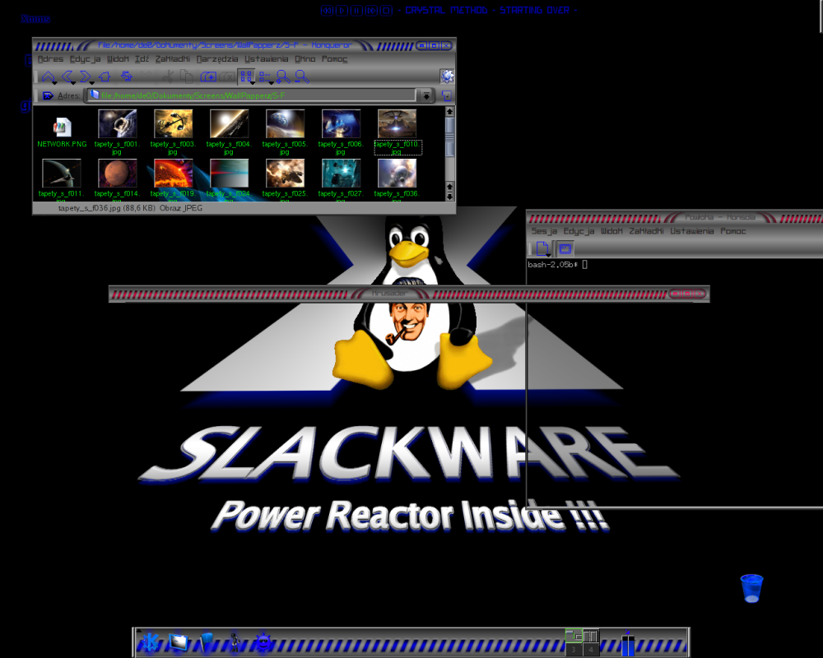The height and width of the screenshot is (658, 823).
Task: Open the Adres menu in Konqueror
Action: [50, 58]
